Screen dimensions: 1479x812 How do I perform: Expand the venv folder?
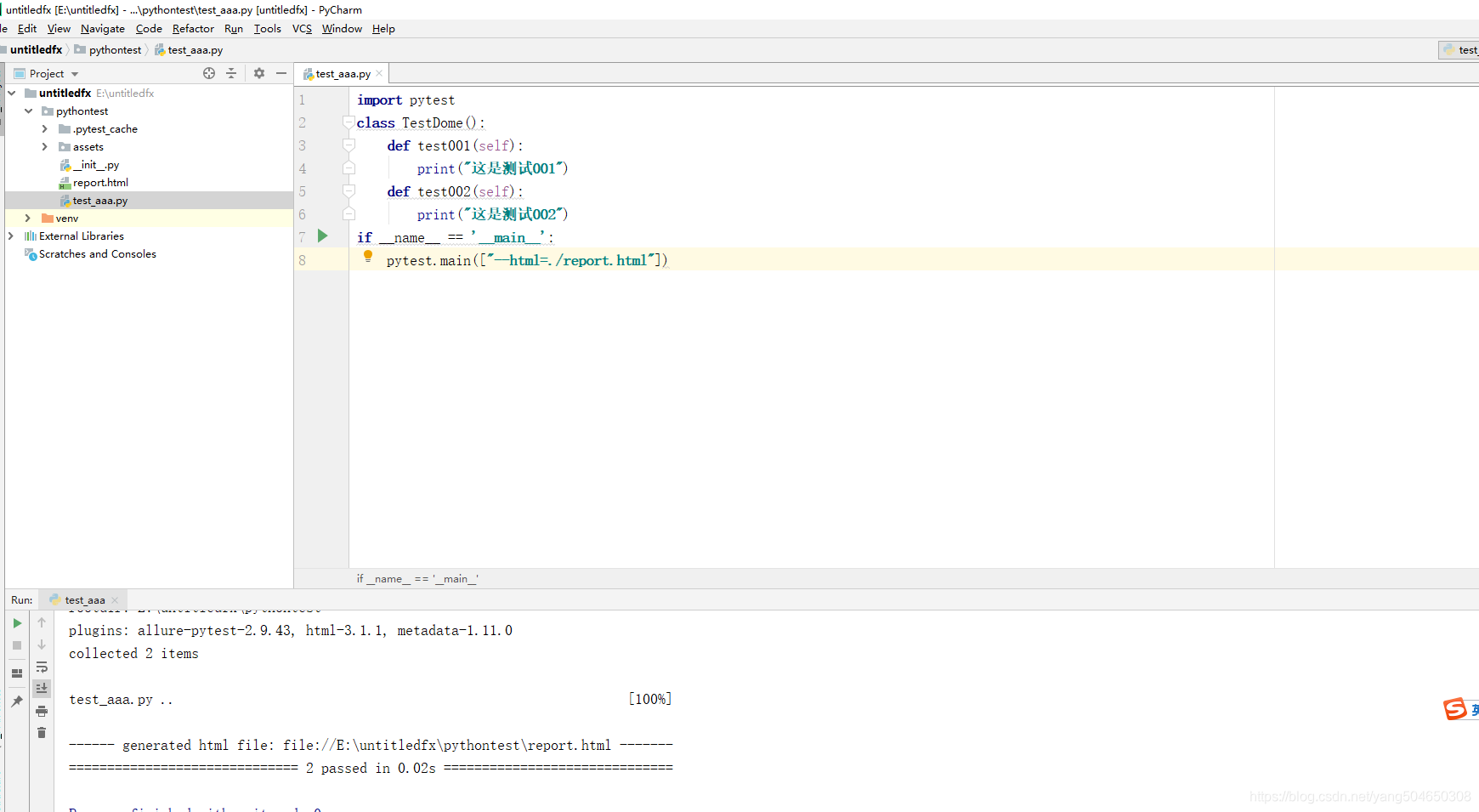28,219
